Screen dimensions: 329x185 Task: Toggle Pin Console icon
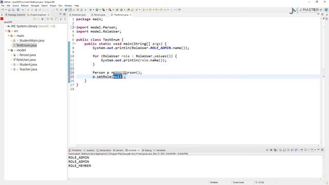(302, 150)
